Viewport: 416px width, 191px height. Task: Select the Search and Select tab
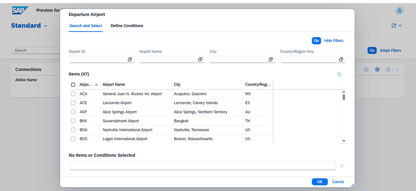[x=86, y=26]
